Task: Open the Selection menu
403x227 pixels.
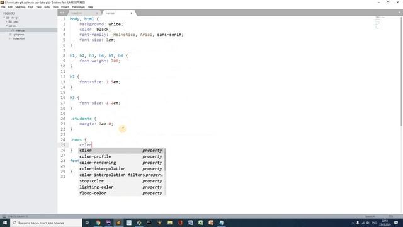Action: (x=20, y=7)
